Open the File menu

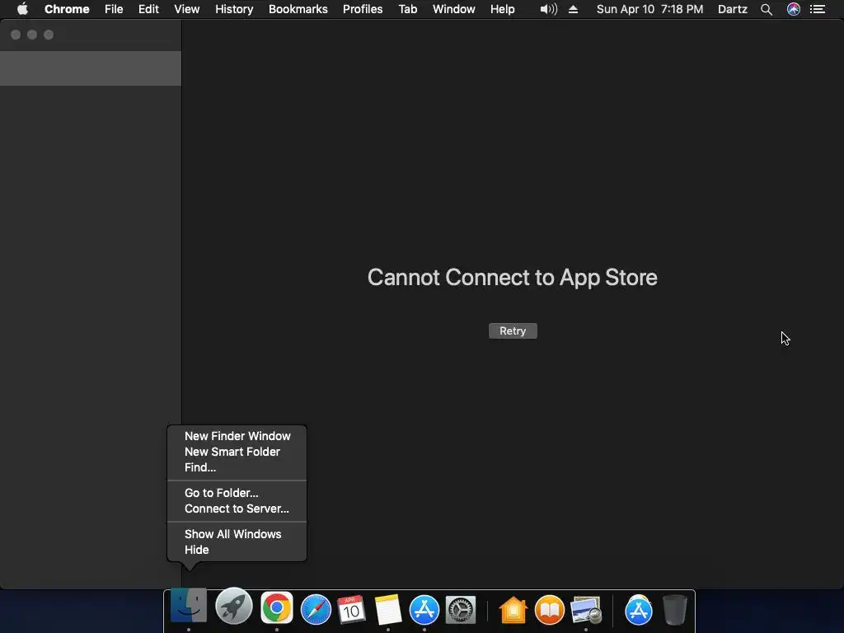click(x=114, y=9)
